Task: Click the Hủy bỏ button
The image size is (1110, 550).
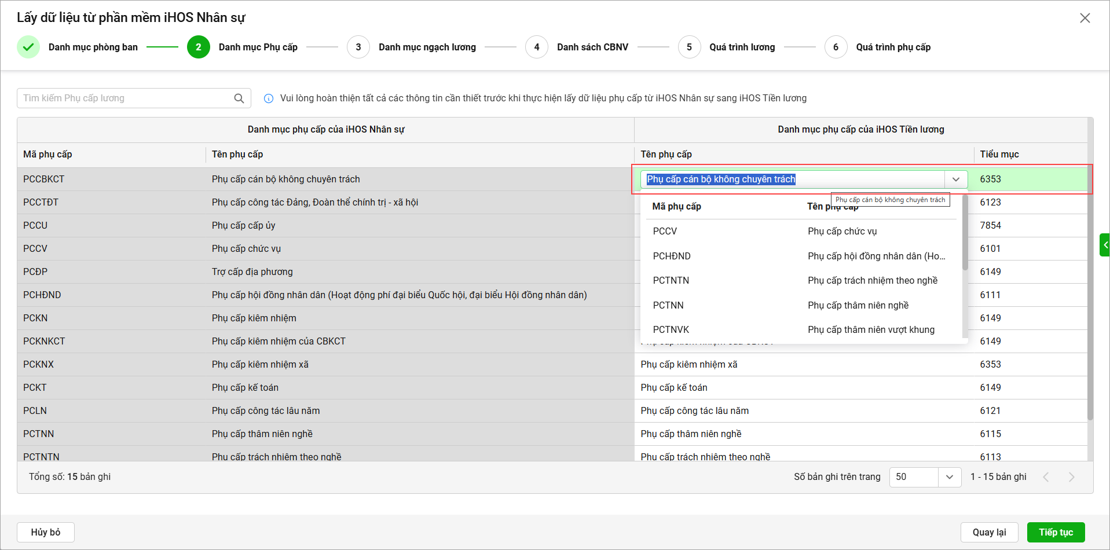Action: click(x=46, y=532)
